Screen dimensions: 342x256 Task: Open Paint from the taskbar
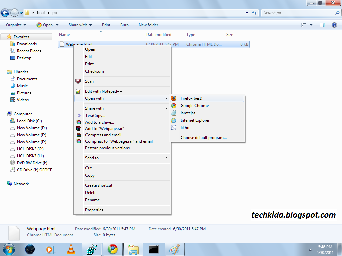pyautogui.click(x=175, y=249)
